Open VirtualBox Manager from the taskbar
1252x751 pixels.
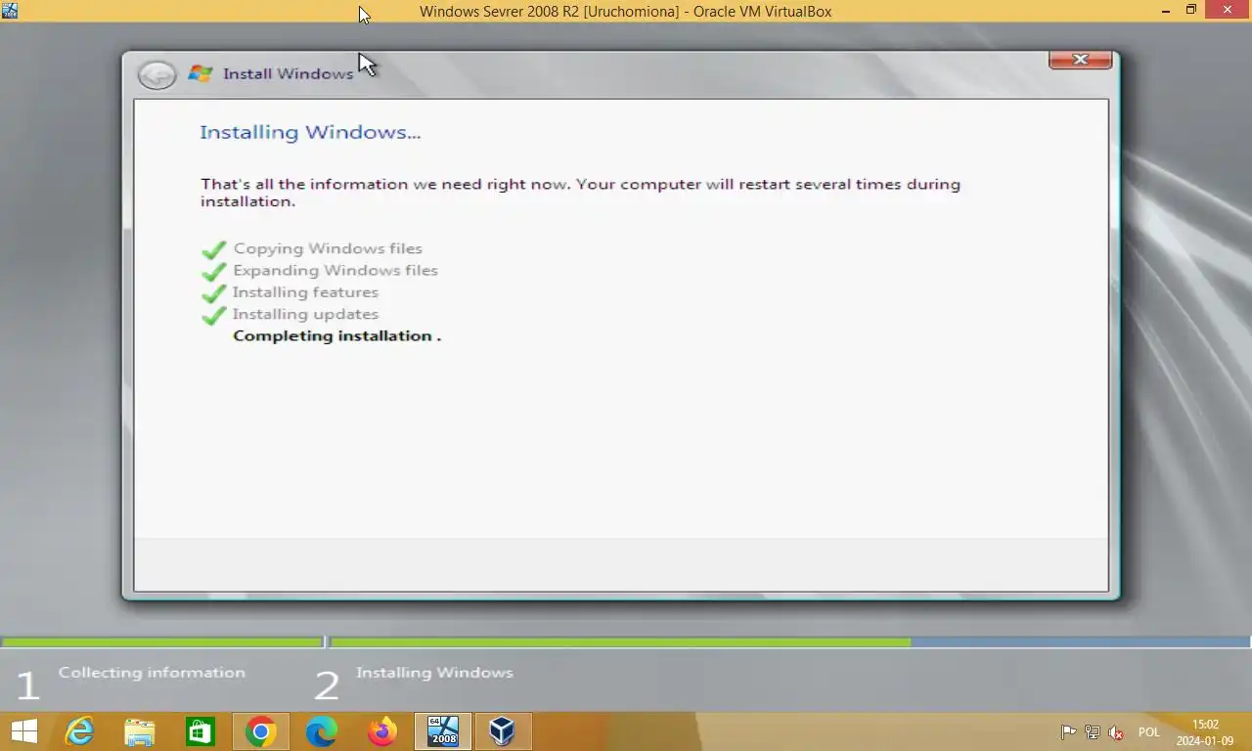502,731
